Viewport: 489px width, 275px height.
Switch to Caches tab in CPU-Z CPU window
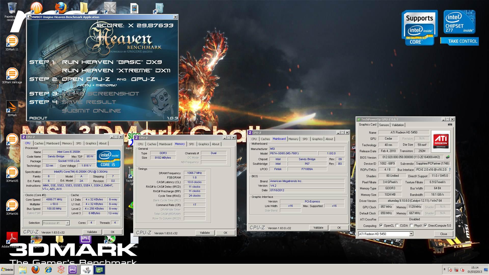pyautogui.click(x=39, y=143)
